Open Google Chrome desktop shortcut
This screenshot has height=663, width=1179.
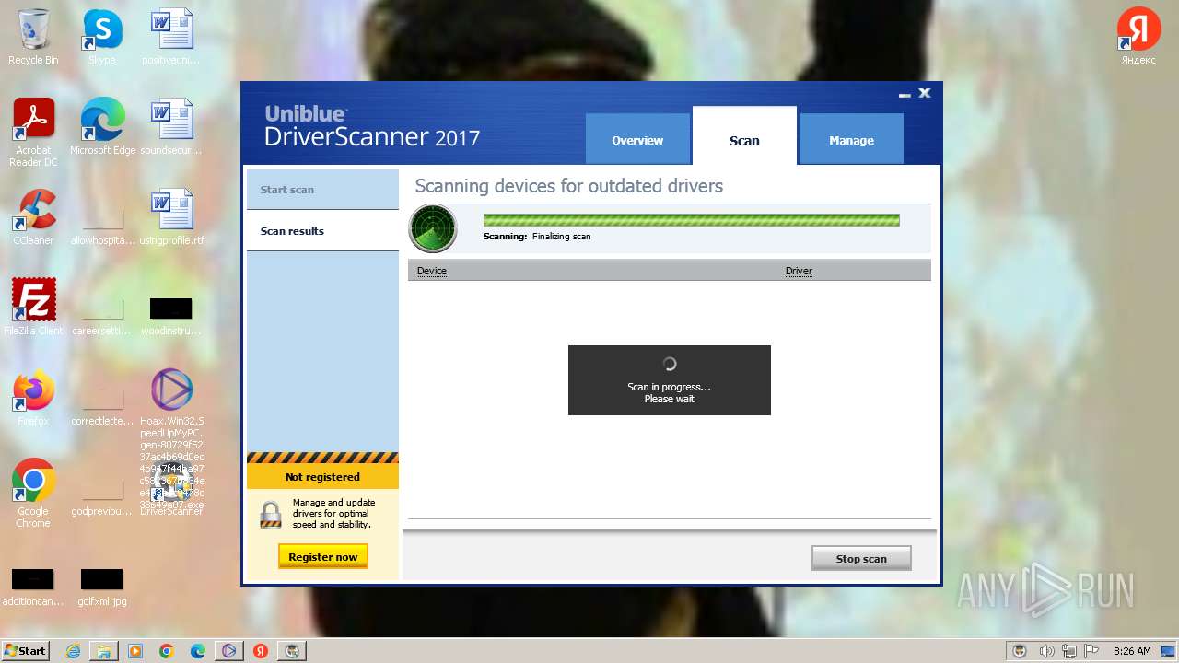(x=33, y=493)
